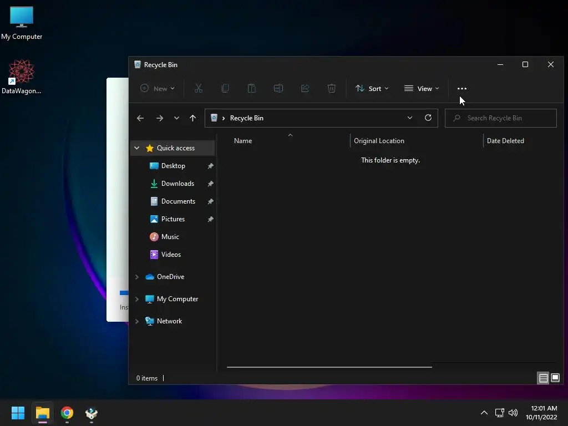This screenshot has width=568, height=426.
Task: Click the Recycle Bin icon in address bar
Action: point(214,118)
